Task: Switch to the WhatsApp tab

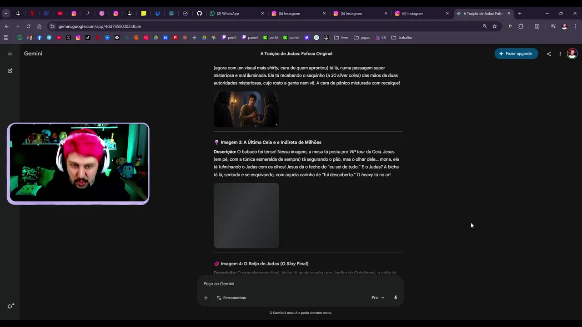Action: pyautogui.click(x=236, y=14)
